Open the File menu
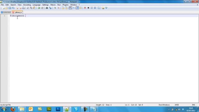 click(x=2, y=5)
